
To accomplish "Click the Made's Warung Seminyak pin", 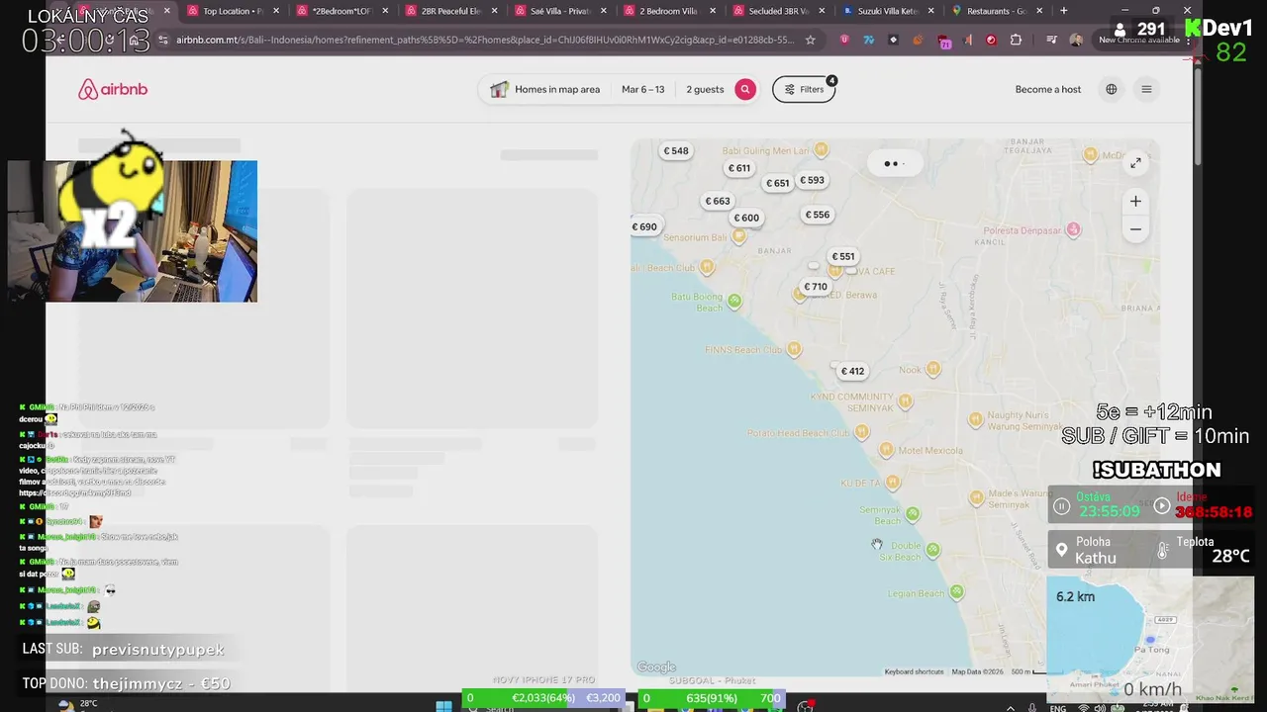I will pos(977,497).
